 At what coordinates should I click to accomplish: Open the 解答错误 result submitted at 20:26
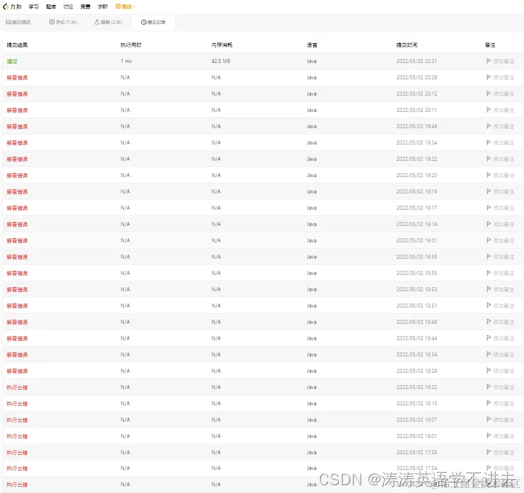tap(17, 78)
